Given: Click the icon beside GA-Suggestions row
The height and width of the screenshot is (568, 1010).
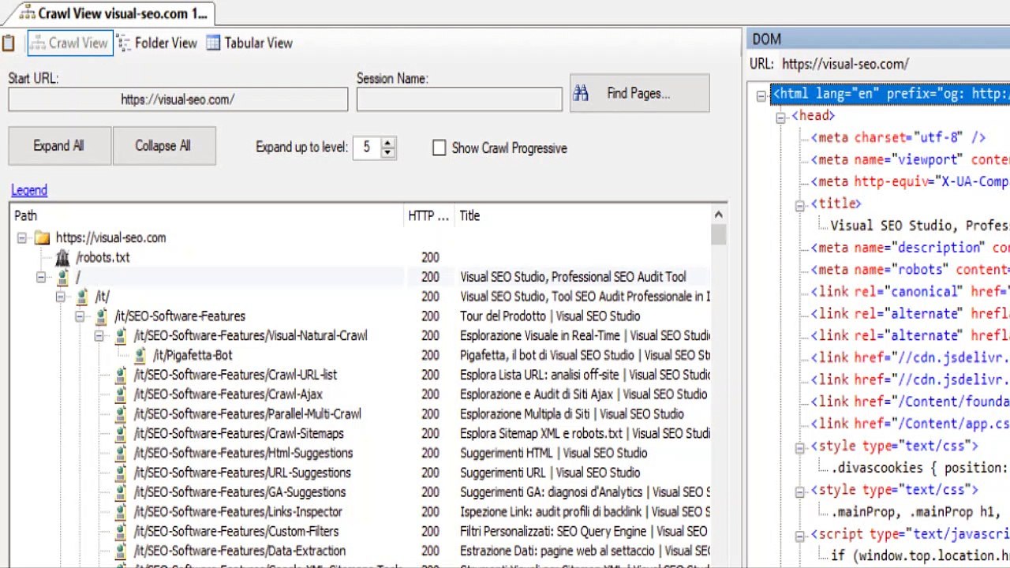Looking at the screenshot, I should 121,492.
